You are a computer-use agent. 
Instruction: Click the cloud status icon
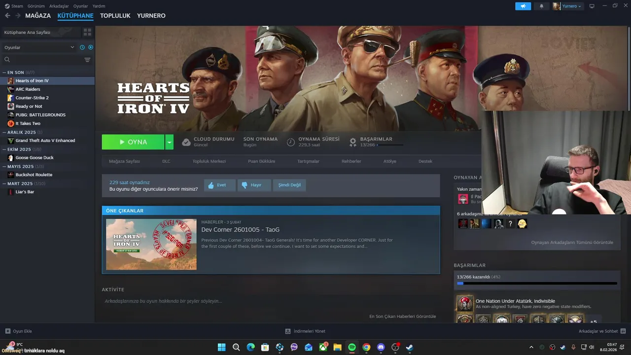pyautogui.click(x=186, y=142)
